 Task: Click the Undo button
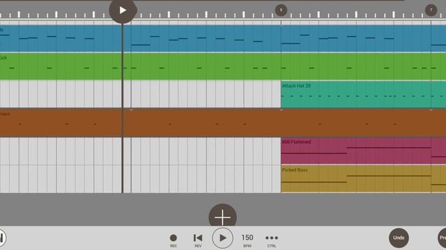399,237
